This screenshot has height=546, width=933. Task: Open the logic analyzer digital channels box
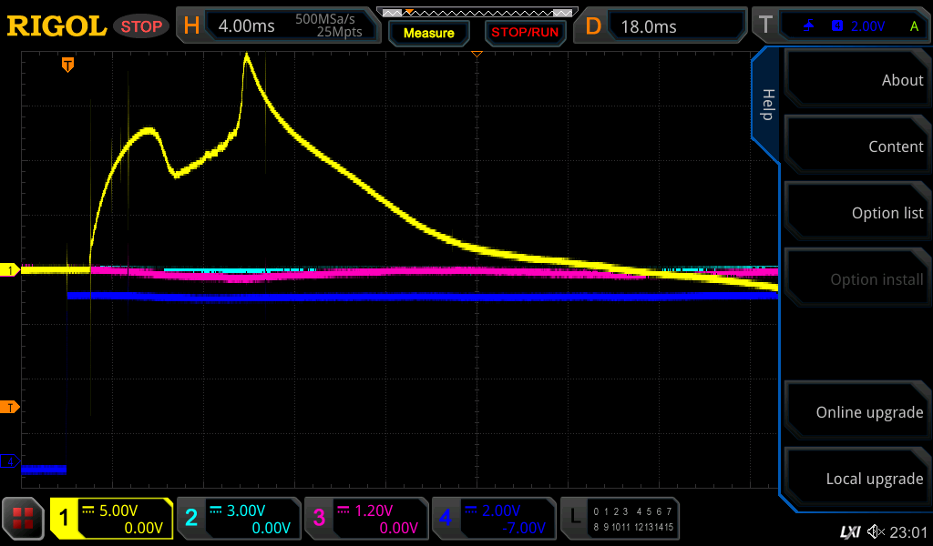(620, 519)
